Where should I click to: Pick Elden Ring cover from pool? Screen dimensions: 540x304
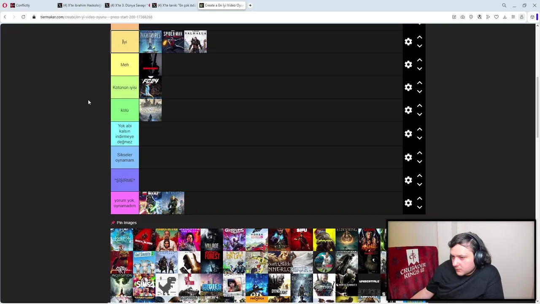point(347,239)
